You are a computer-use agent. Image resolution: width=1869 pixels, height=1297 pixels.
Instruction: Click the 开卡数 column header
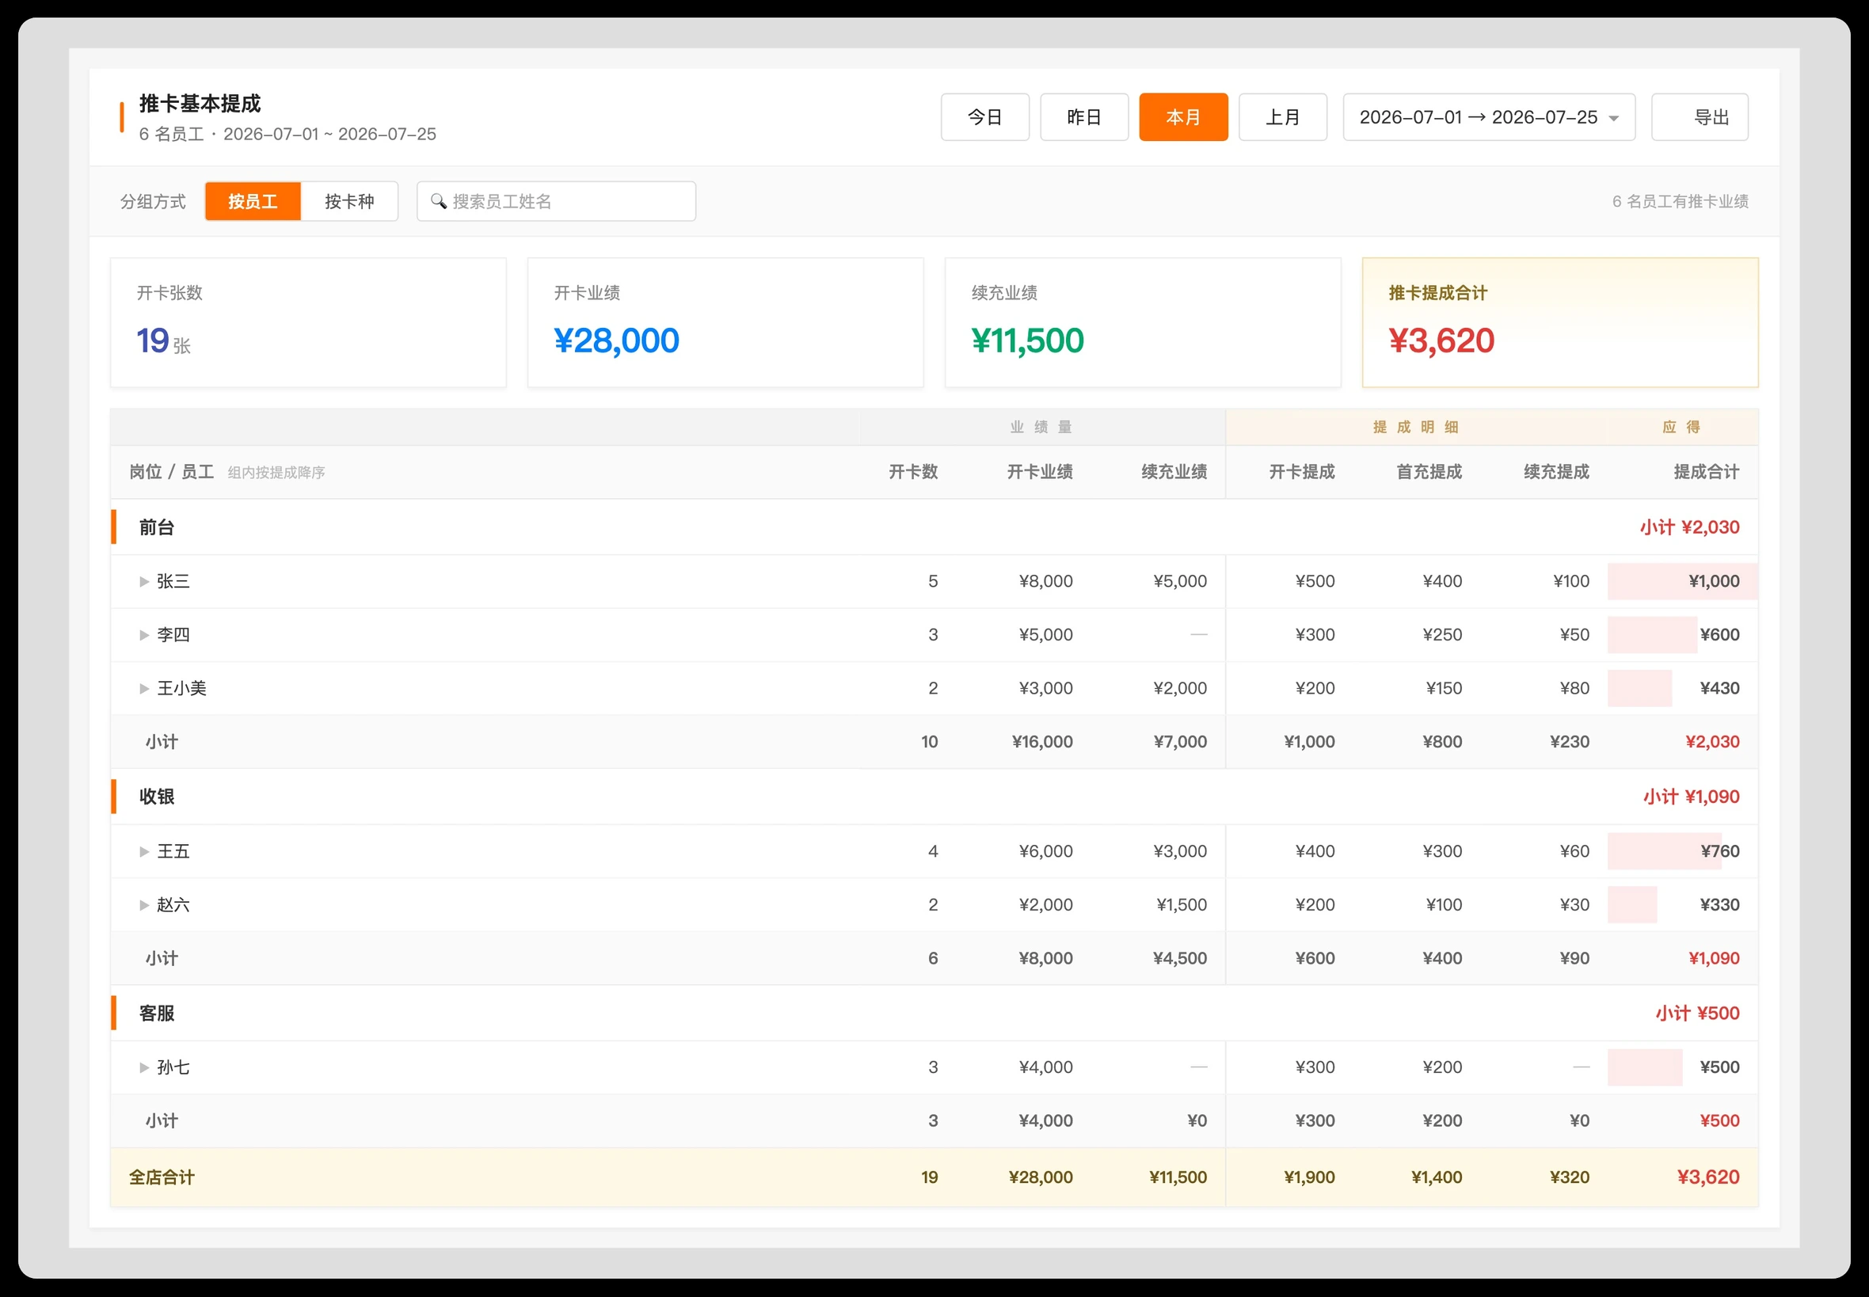click(912, 471)
